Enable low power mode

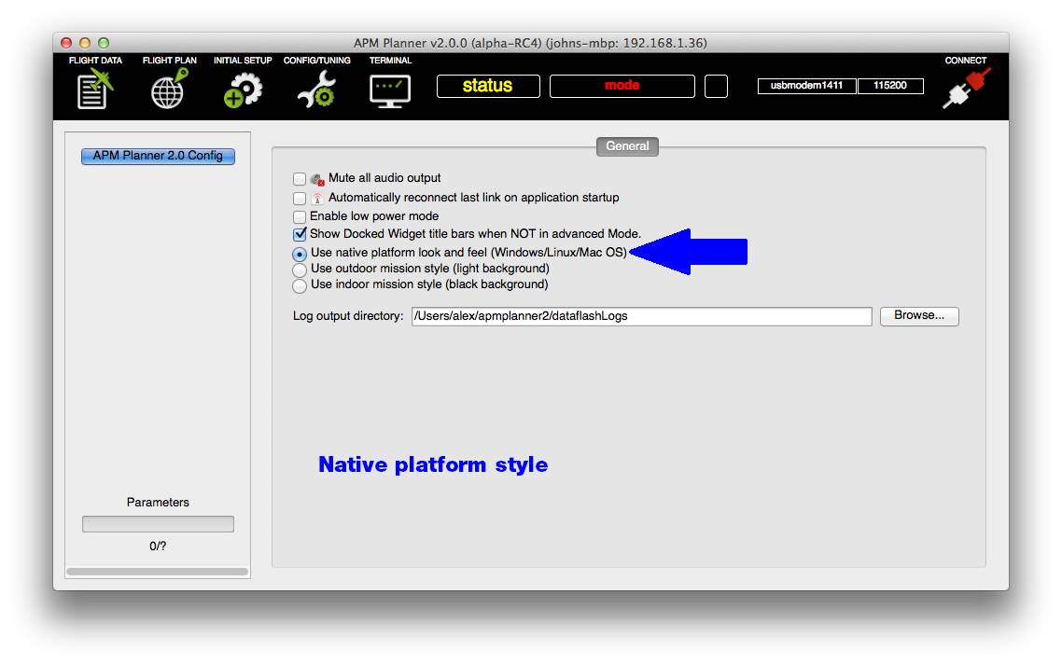[300, 216]
